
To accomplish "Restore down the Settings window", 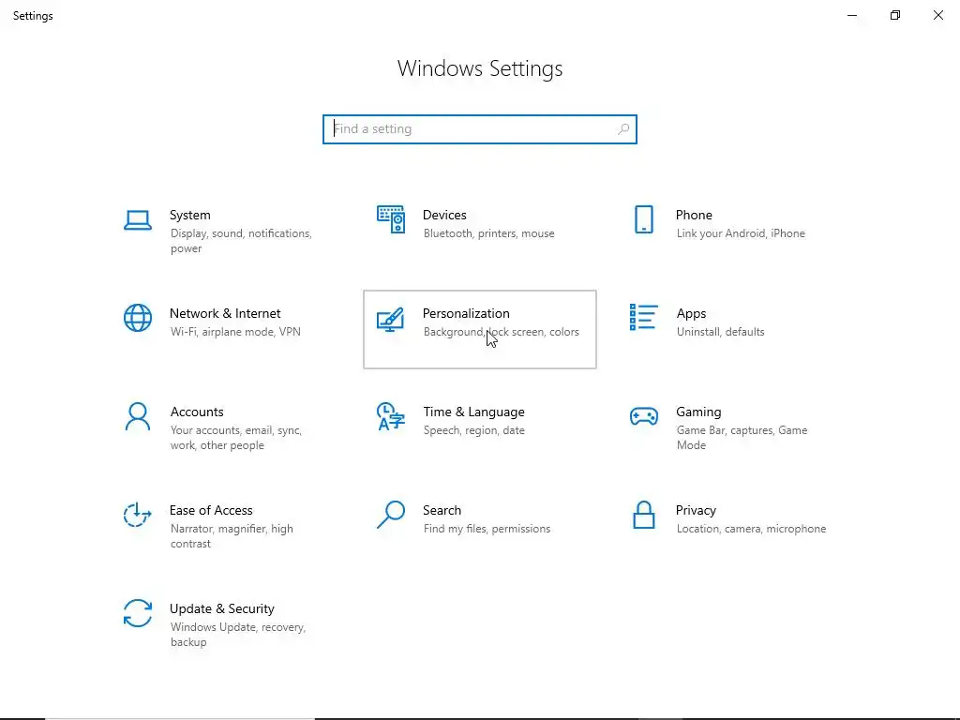I will [895, 15].
